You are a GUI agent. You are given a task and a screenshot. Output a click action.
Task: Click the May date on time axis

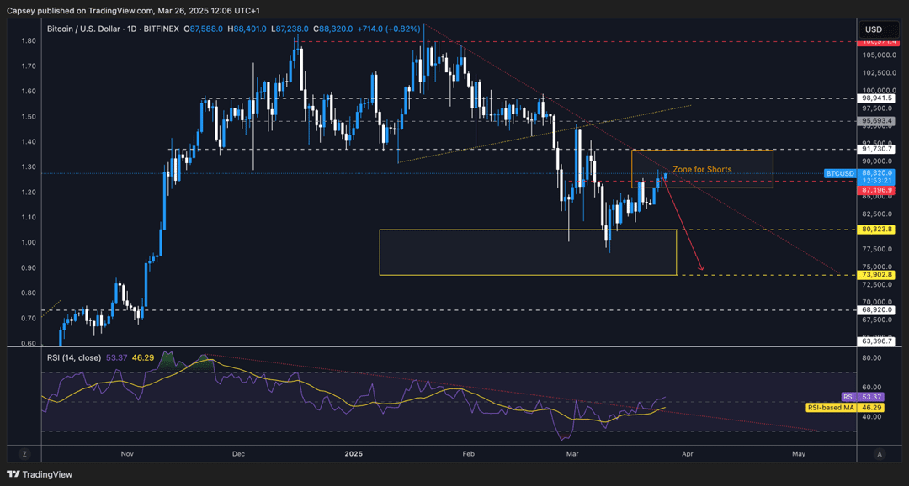pos(798,454)
